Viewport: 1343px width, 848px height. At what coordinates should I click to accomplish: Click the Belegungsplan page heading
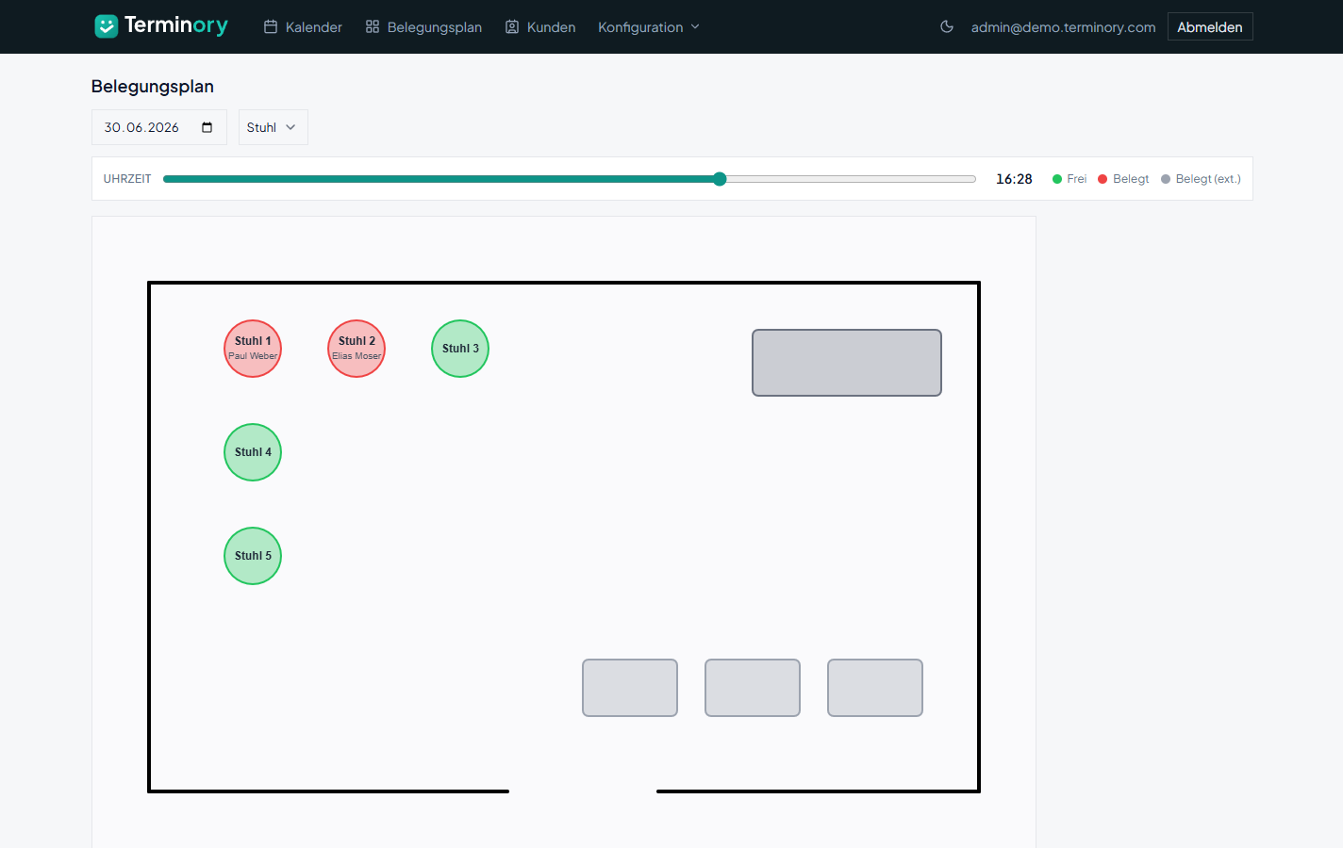153,87
